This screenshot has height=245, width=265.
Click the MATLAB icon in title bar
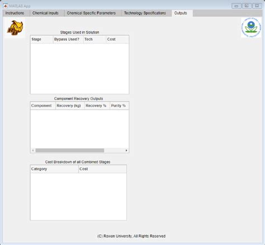tap(6, 6)
